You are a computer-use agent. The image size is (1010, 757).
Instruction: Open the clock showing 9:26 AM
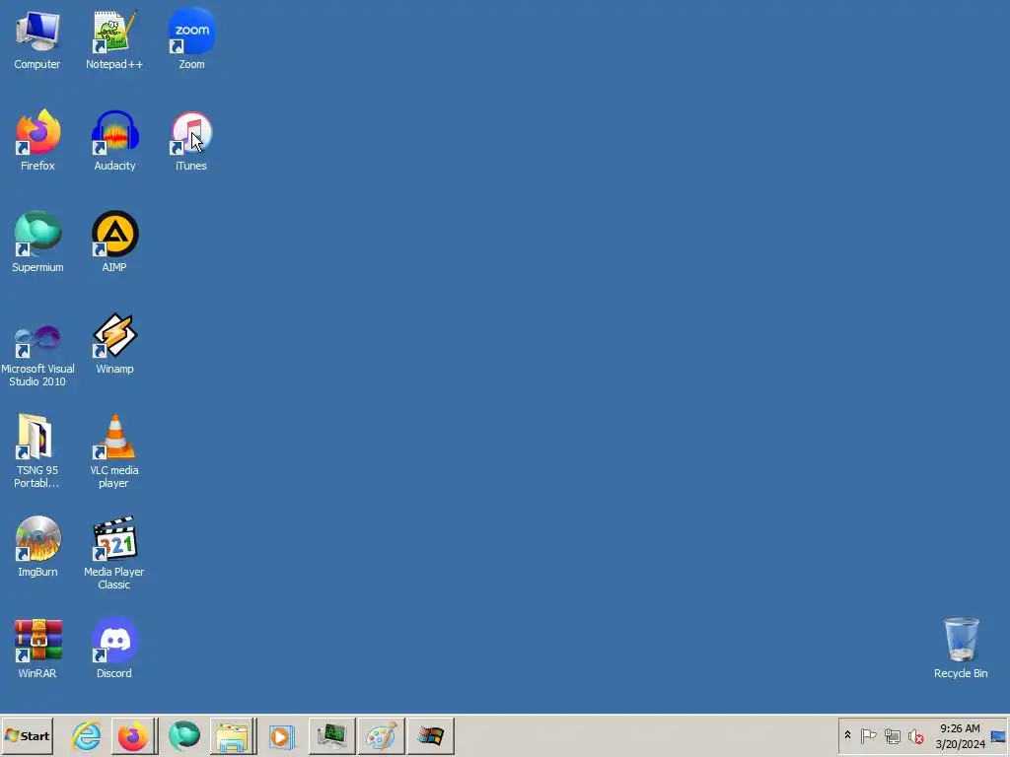point(960,735)
